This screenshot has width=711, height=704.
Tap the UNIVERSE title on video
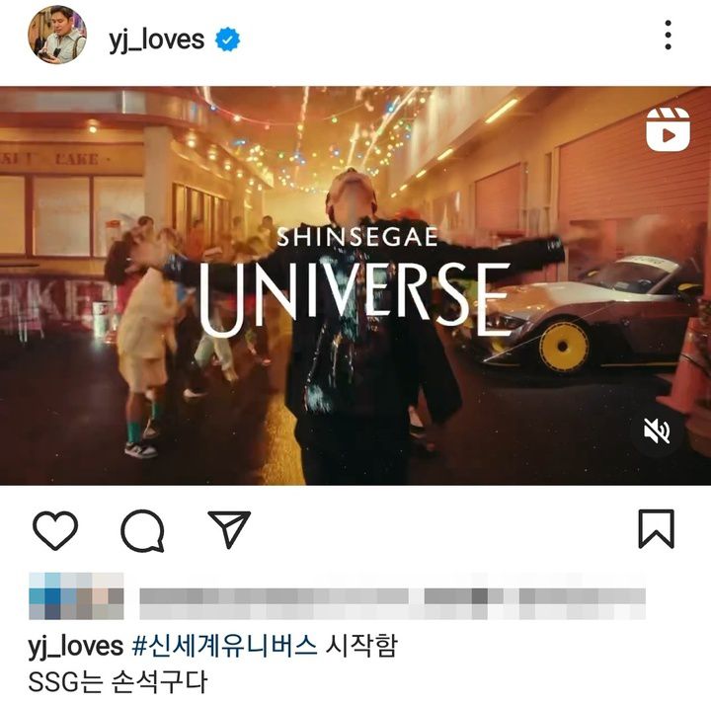(x=355, y=299)
